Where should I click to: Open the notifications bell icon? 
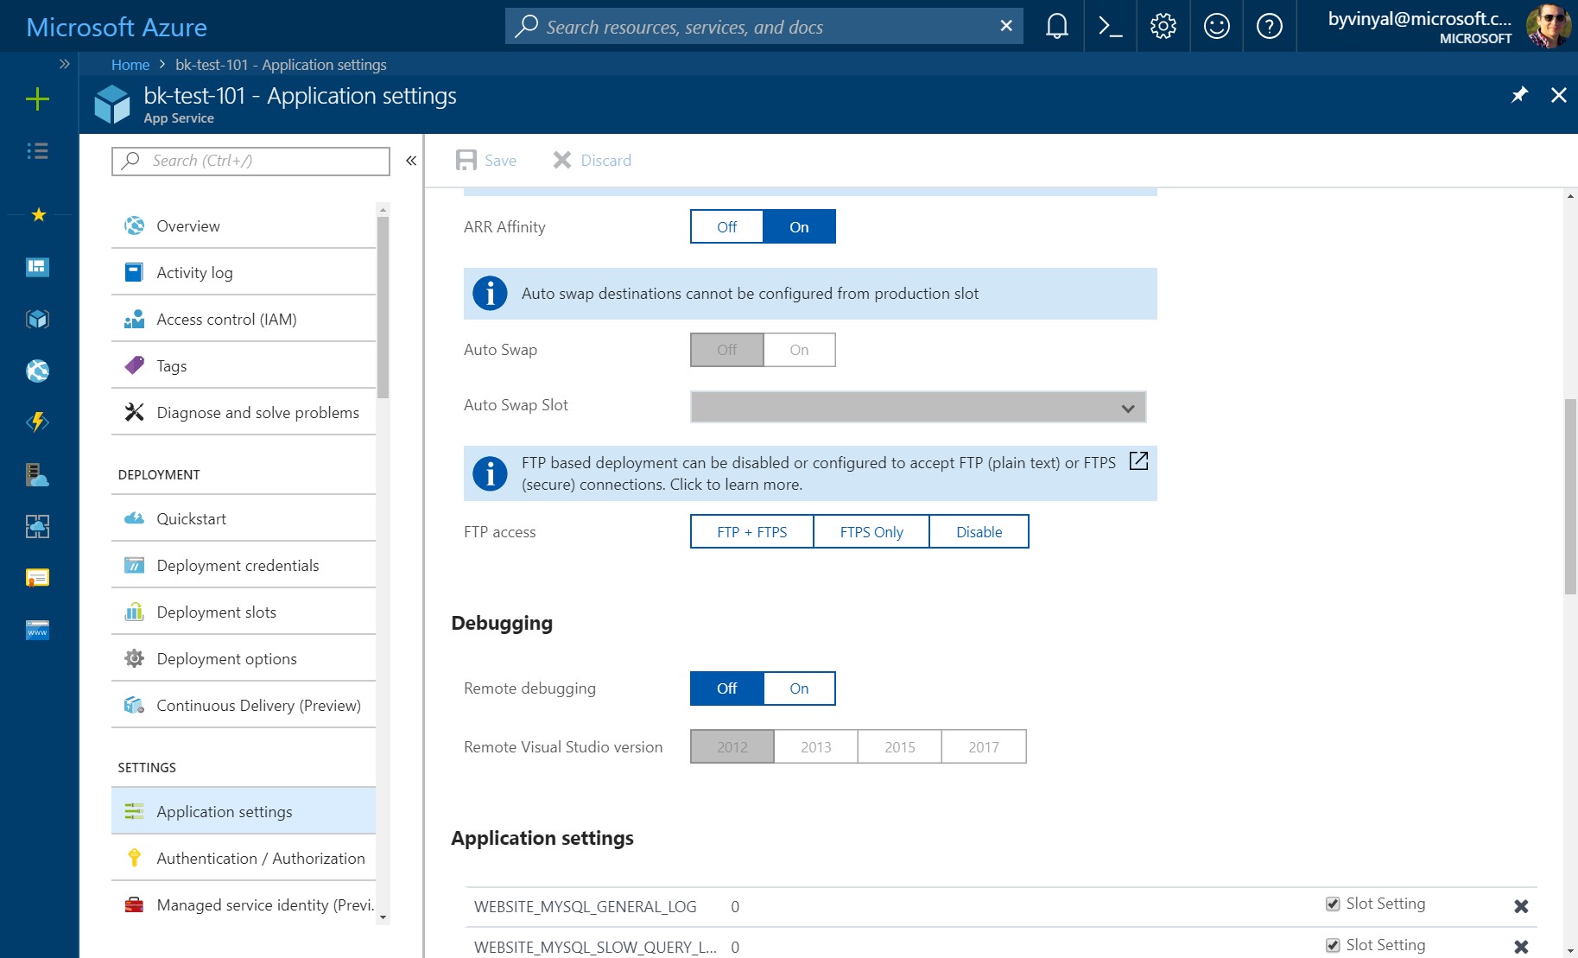1056,27
